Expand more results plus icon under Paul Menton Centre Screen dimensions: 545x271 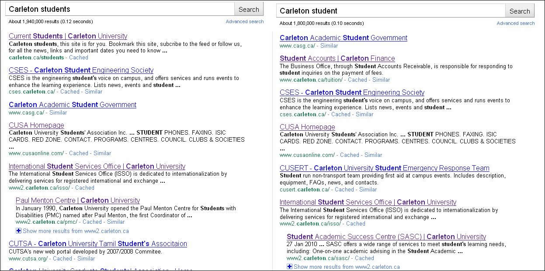click(18, 231)
